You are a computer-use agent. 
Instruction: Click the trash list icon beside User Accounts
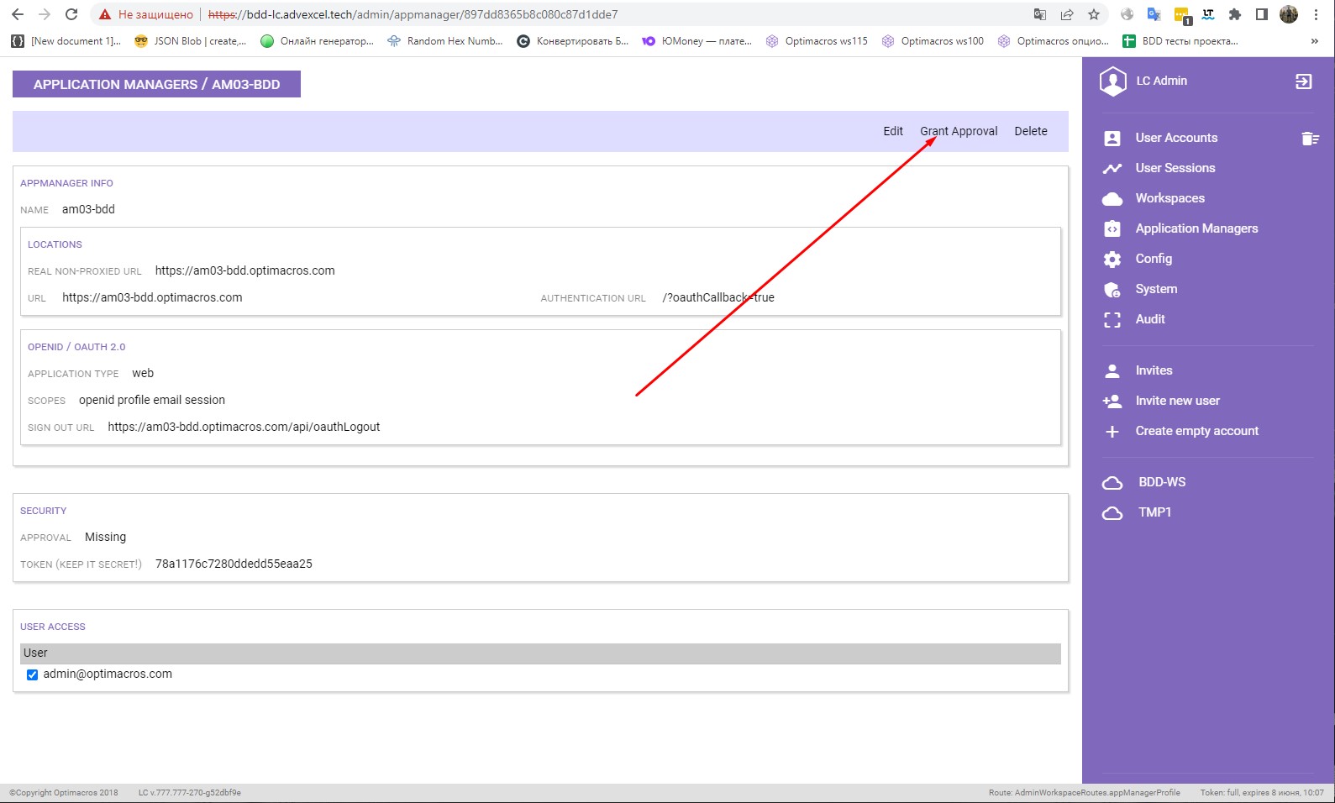pos(1310,139)
